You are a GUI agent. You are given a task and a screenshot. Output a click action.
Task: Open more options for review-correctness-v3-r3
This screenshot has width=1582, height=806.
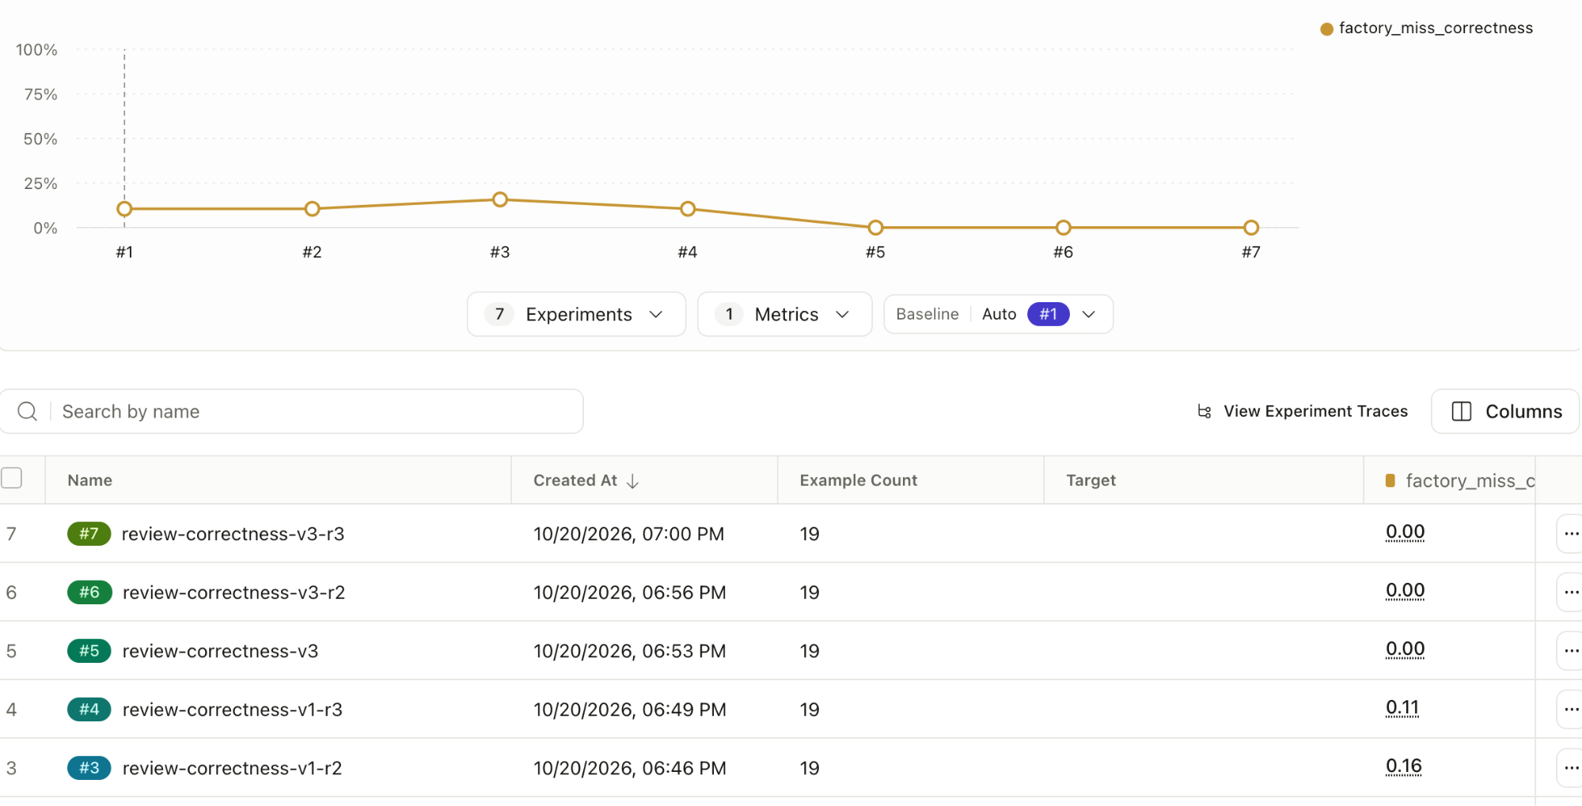pos(1571,534)
